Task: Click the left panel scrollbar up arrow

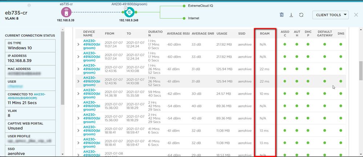Action: click(x=62, y=30)
